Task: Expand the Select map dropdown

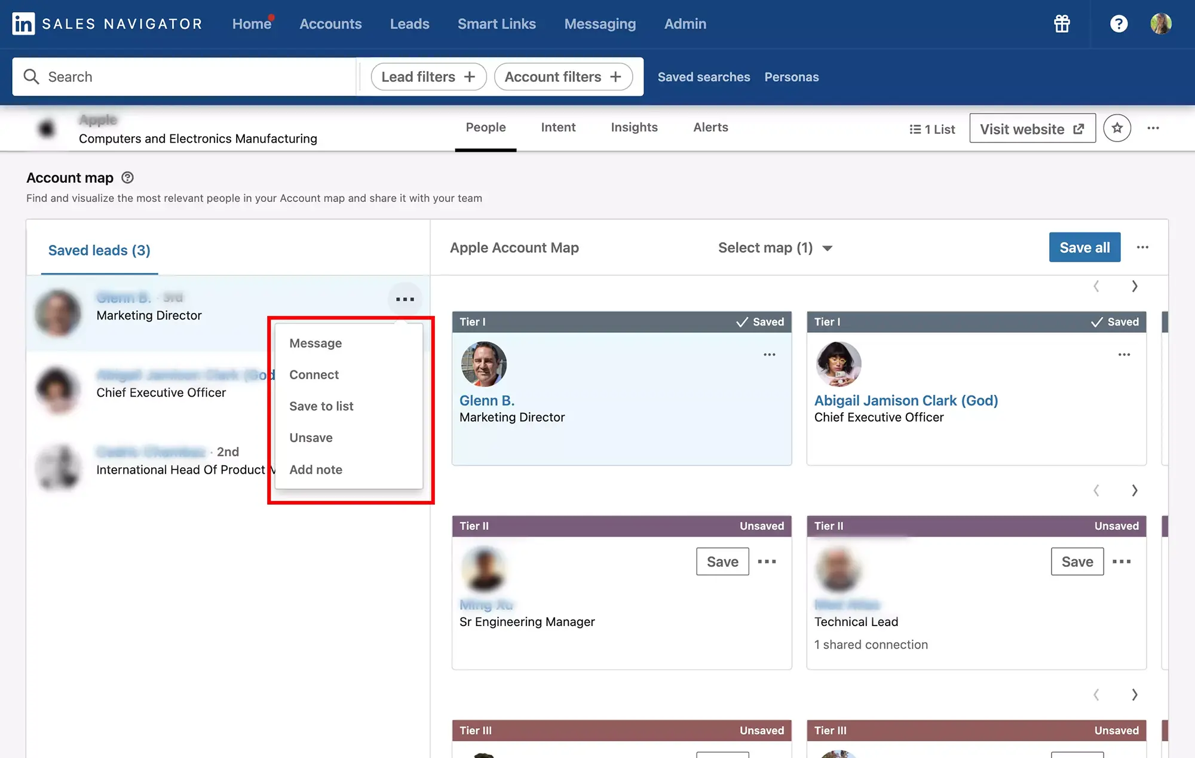Action: point(773,246)
